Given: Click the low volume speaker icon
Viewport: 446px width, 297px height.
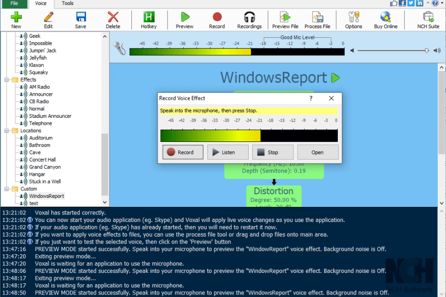Looking at the screenshot, I should [352, 51].
